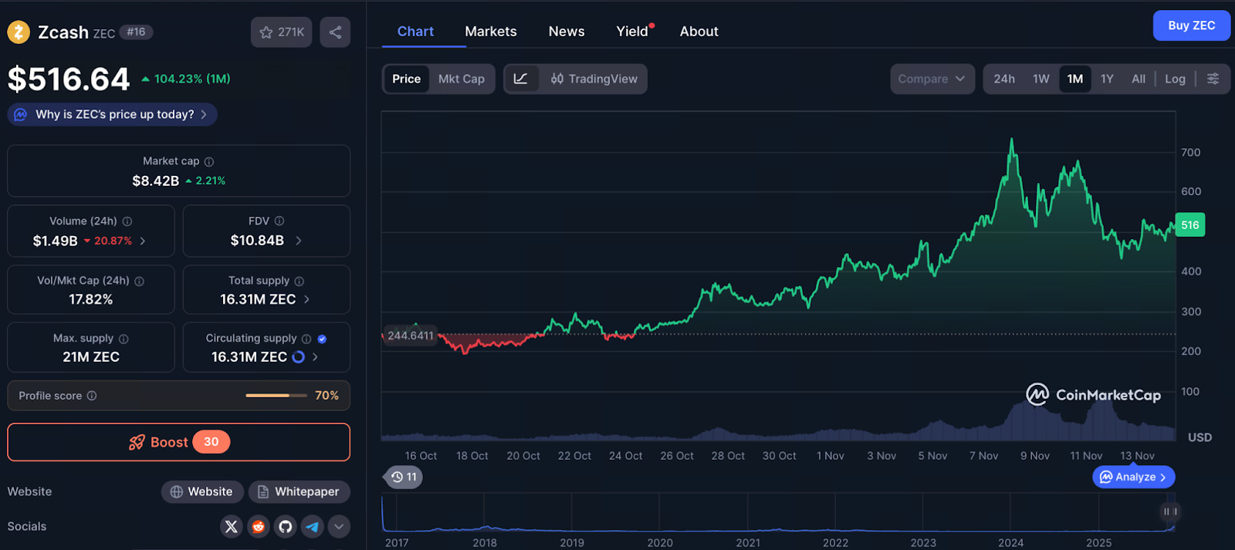
Task: Open the GitHub social link
Action: click(286, 527)
